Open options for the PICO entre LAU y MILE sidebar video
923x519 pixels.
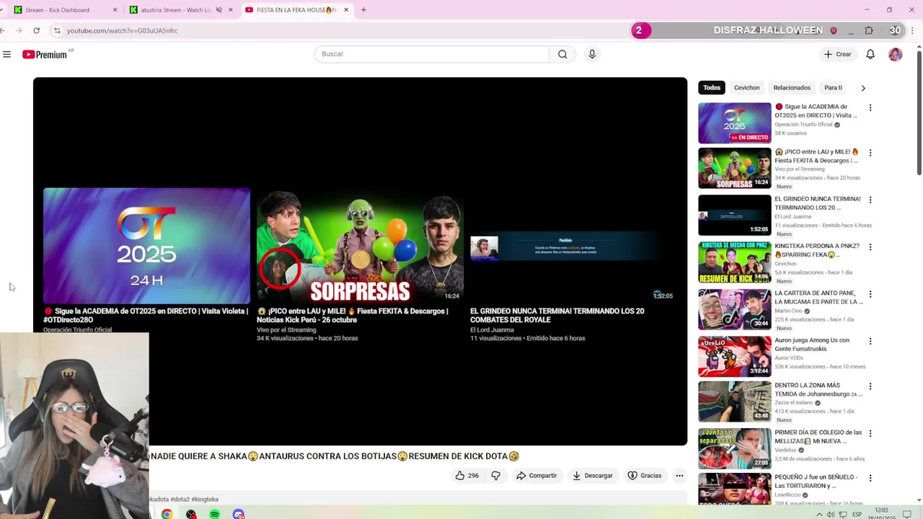pos(870,153)
